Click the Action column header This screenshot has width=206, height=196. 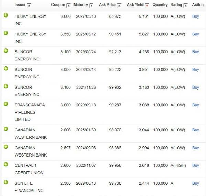click(198, 5)
